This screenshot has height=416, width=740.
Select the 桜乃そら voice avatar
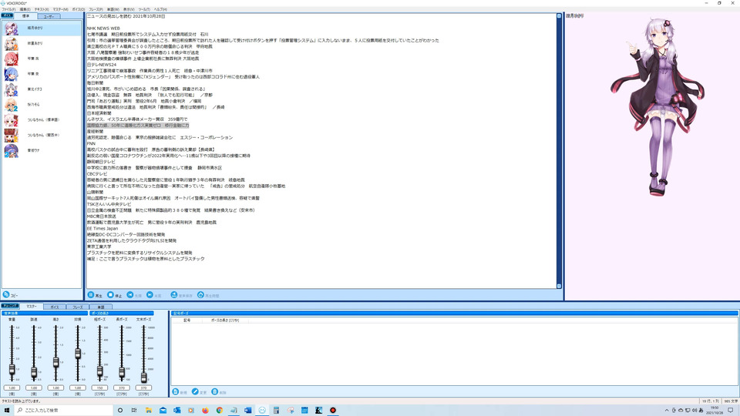pos(11,105)
